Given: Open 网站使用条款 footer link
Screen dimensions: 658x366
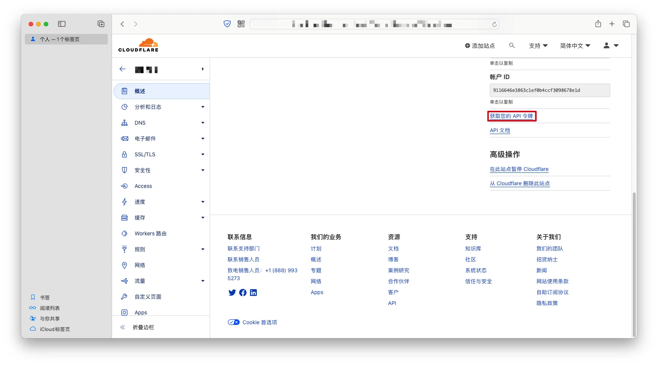Looking at the screenshot, I should coord(552,281).
